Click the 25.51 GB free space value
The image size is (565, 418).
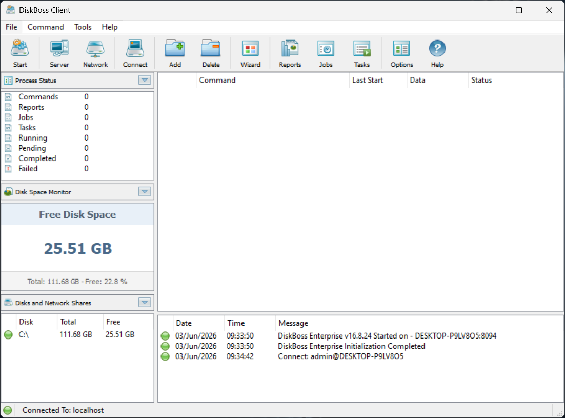pos(78,249)
